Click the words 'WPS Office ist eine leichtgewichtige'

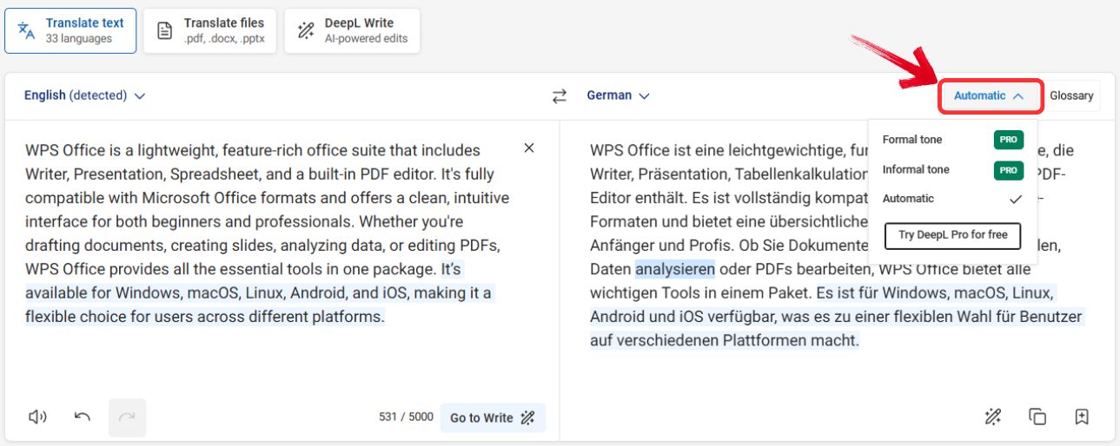coord(712,150)
